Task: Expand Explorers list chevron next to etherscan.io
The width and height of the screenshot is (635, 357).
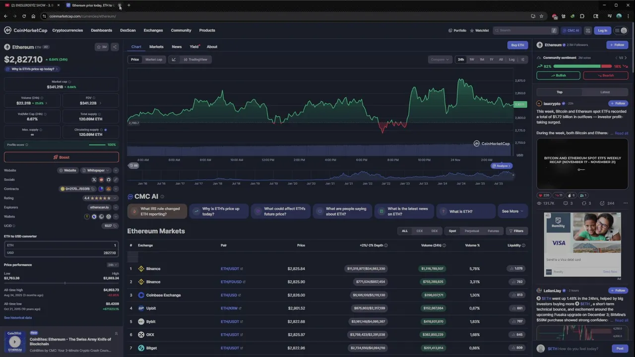Action: click(x=116, y=207)
